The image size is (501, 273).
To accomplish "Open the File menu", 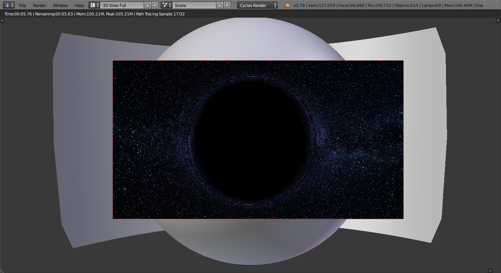I will click(x=22, y=6).
